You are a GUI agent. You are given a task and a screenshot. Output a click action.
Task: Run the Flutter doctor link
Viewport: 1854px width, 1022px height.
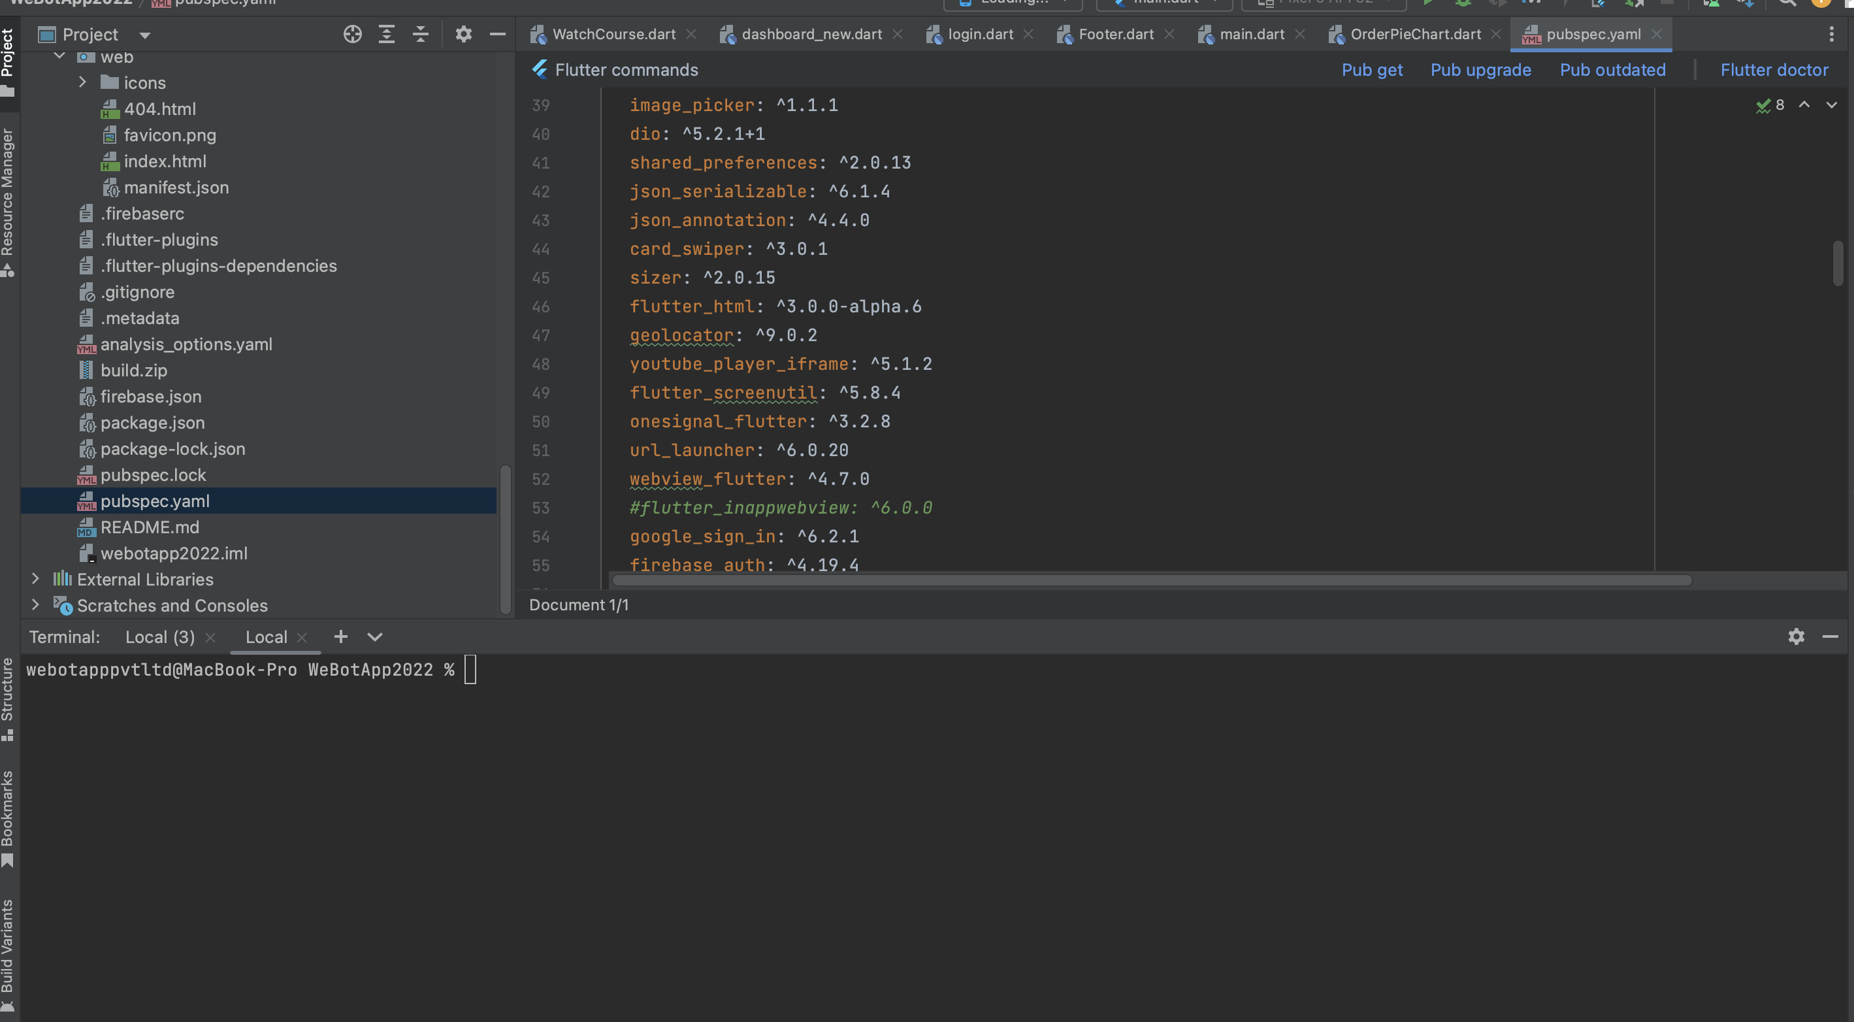(x=1774, y=70)
